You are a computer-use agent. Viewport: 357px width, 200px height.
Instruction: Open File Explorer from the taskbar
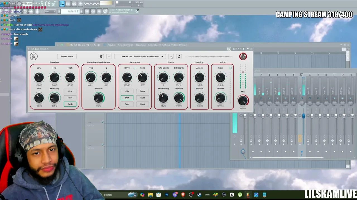point(151,195)
